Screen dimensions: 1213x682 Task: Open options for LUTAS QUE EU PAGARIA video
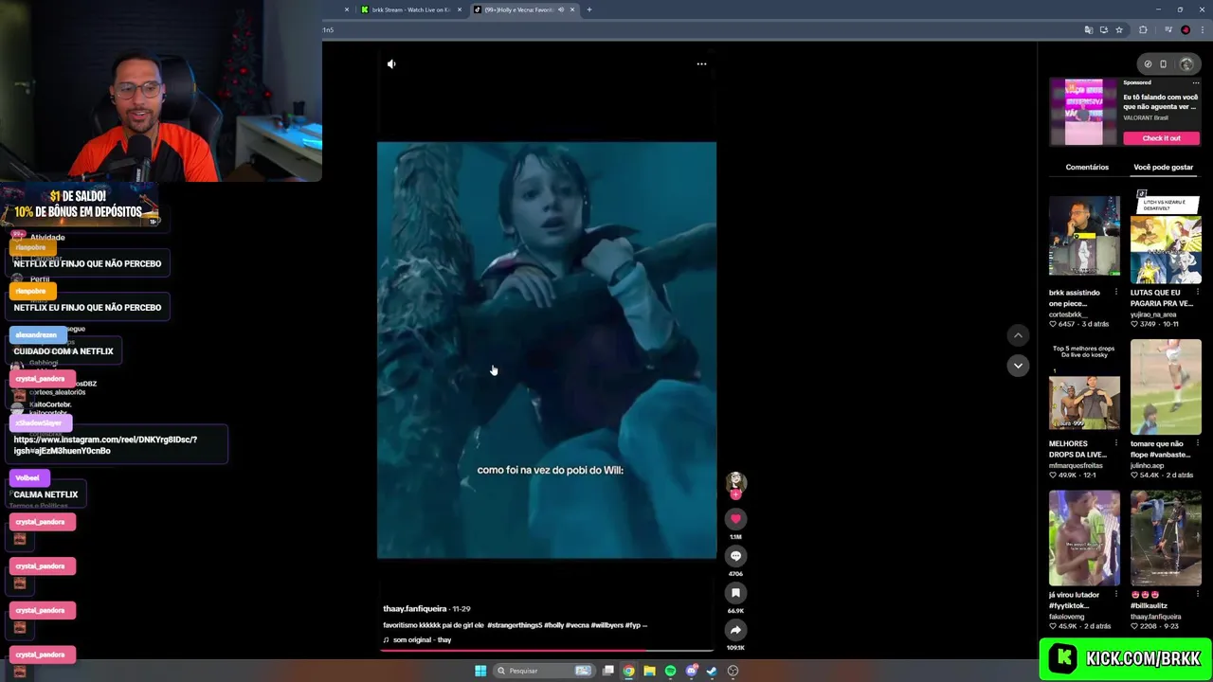pyautogui.click(x=1197, y=292)
